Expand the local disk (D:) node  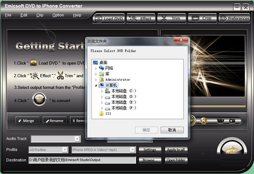[x=102, y=97]
